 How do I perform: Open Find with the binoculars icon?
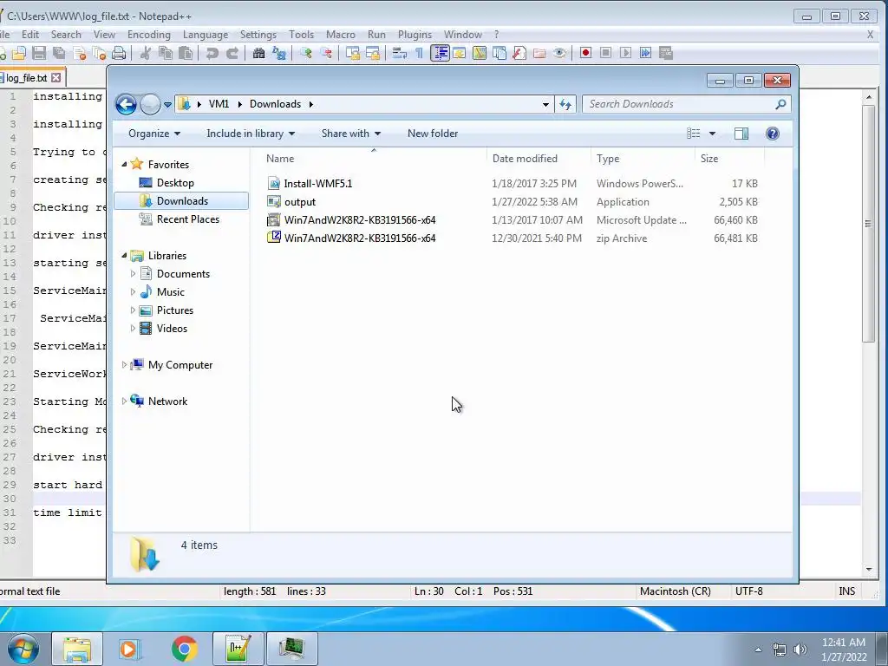point(258,53)
